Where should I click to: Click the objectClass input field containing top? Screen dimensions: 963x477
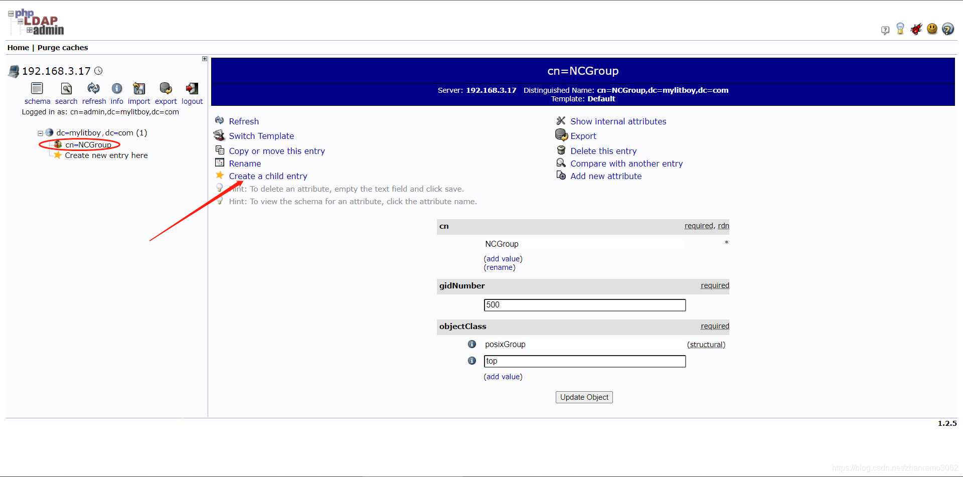pyautogui.click(x=585, y=361)
